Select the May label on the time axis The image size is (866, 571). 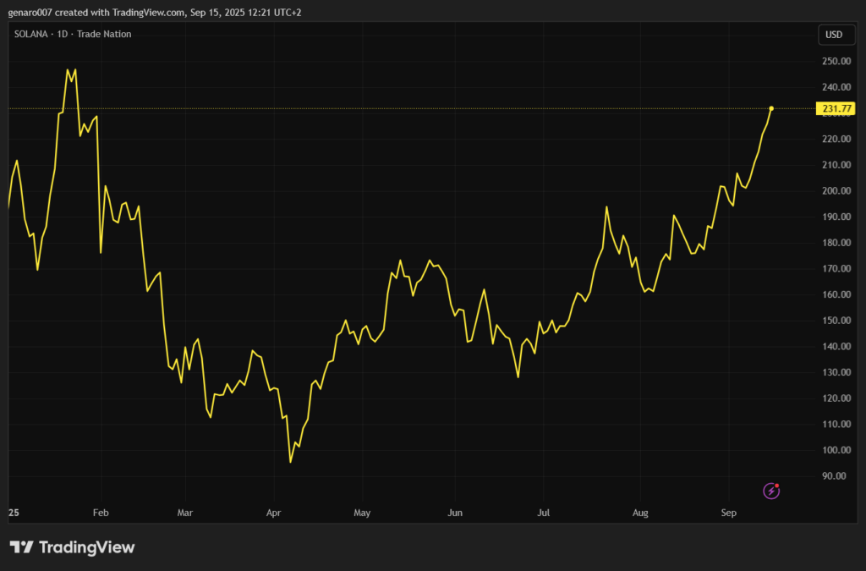(x=362, y=513)
